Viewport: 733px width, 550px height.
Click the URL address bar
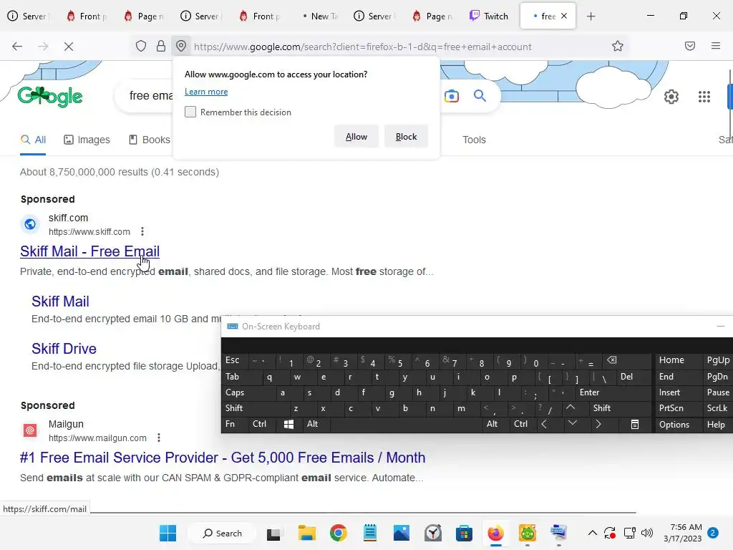pyautogui.click(x=362, y=47)
